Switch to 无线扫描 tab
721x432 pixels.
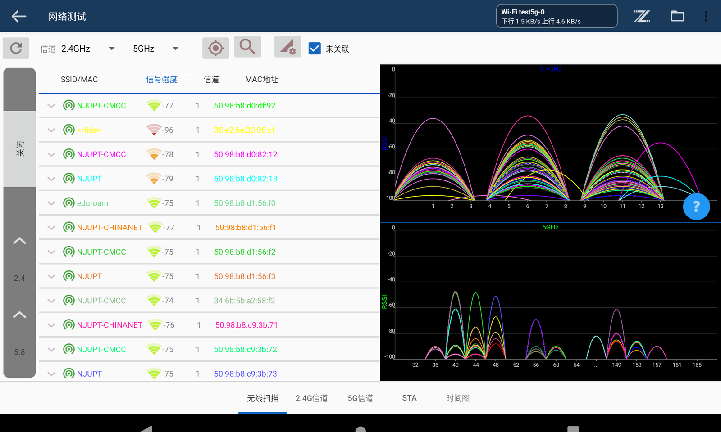(x=263, y=398)
